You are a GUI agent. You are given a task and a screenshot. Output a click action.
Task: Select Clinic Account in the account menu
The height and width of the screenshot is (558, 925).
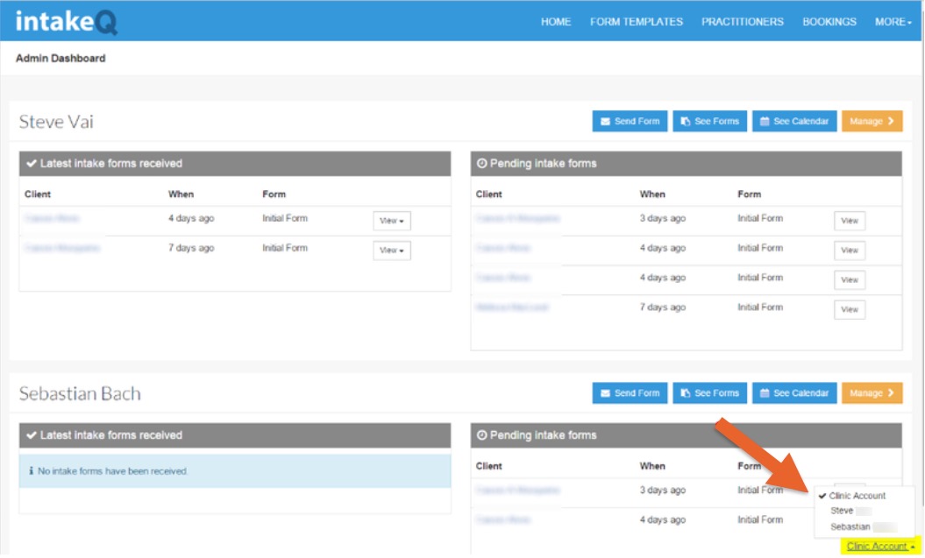857,496
